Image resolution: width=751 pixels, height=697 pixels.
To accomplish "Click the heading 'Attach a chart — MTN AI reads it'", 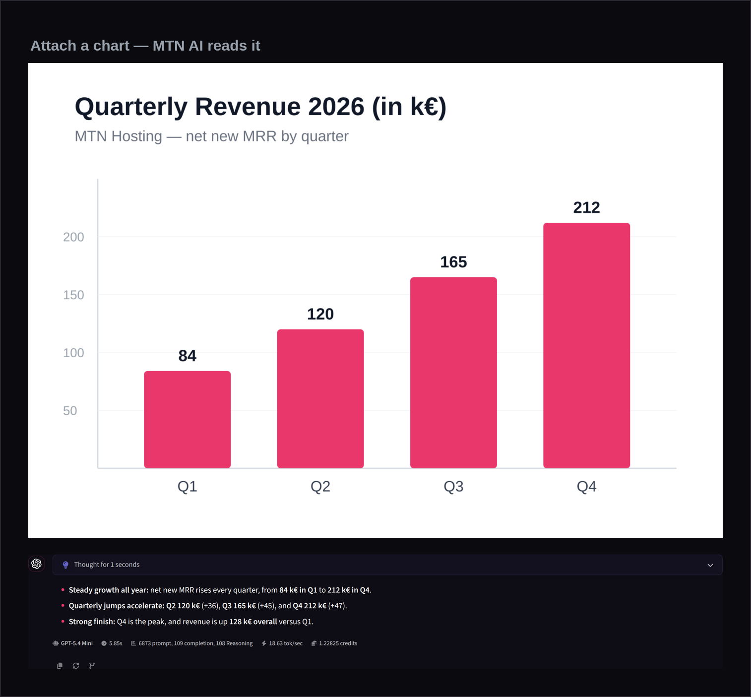I will pos(145,46).
